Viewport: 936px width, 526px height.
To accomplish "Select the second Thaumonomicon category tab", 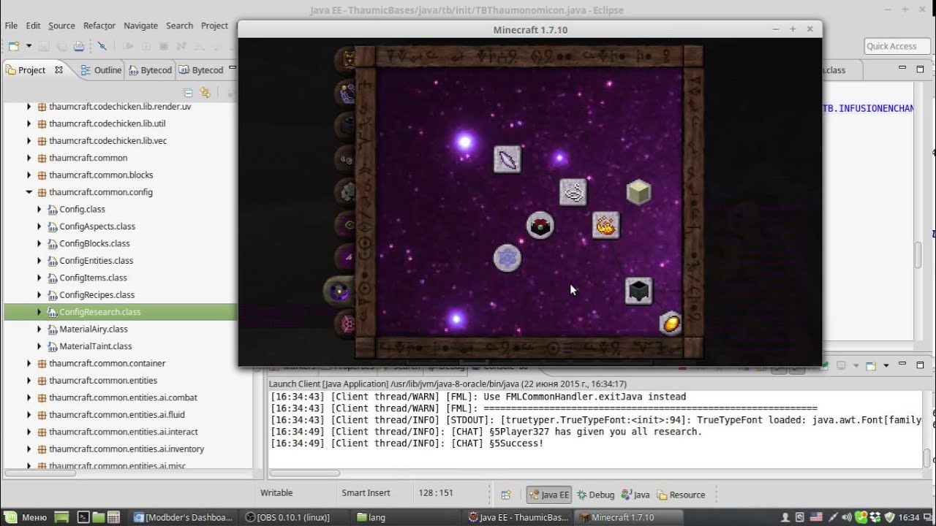I will (x=345, y=92).
